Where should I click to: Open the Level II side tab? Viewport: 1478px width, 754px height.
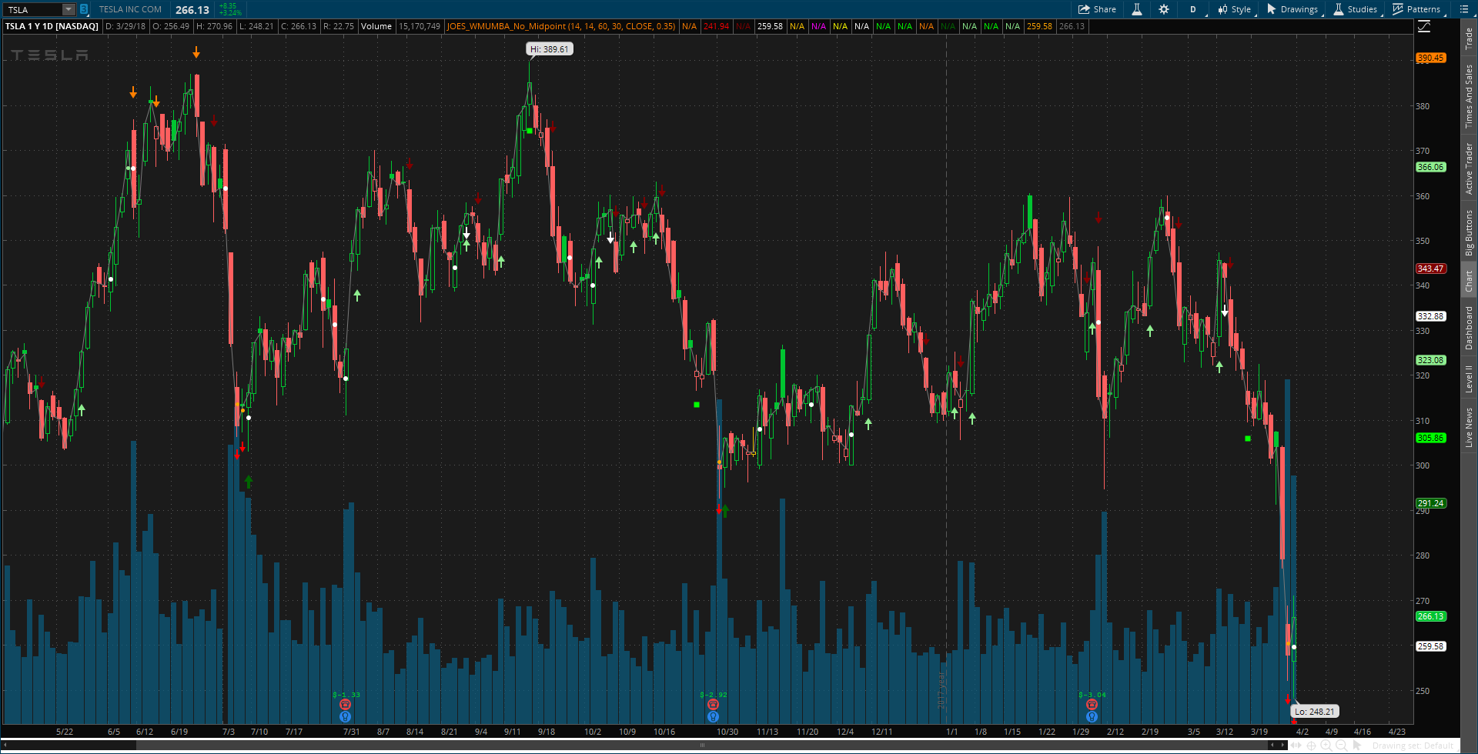[x=1469, y=379]
